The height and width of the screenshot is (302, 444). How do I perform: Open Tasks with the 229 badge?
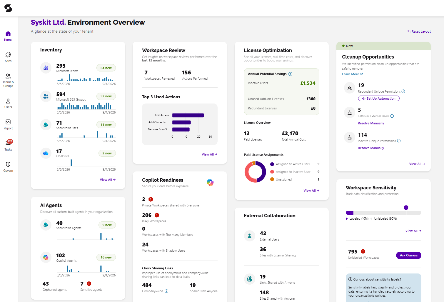pos(8,146)
